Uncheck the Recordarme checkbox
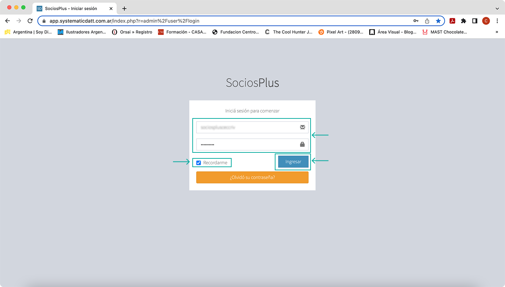Image resolution: width=505 pixels, height=287 pixels. click(199, 163)
